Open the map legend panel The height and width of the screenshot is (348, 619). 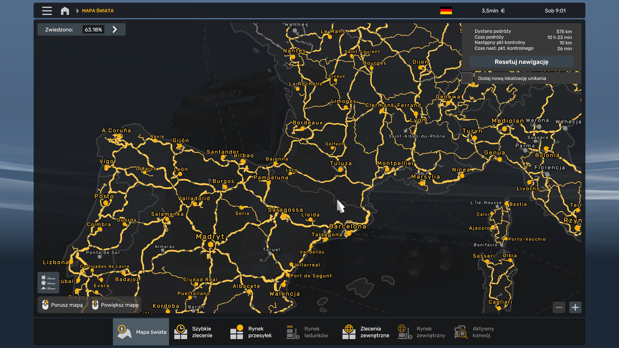click(48, 282)
